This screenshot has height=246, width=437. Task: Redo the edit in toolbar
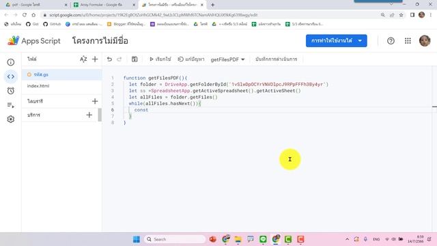tap(119, 59)
